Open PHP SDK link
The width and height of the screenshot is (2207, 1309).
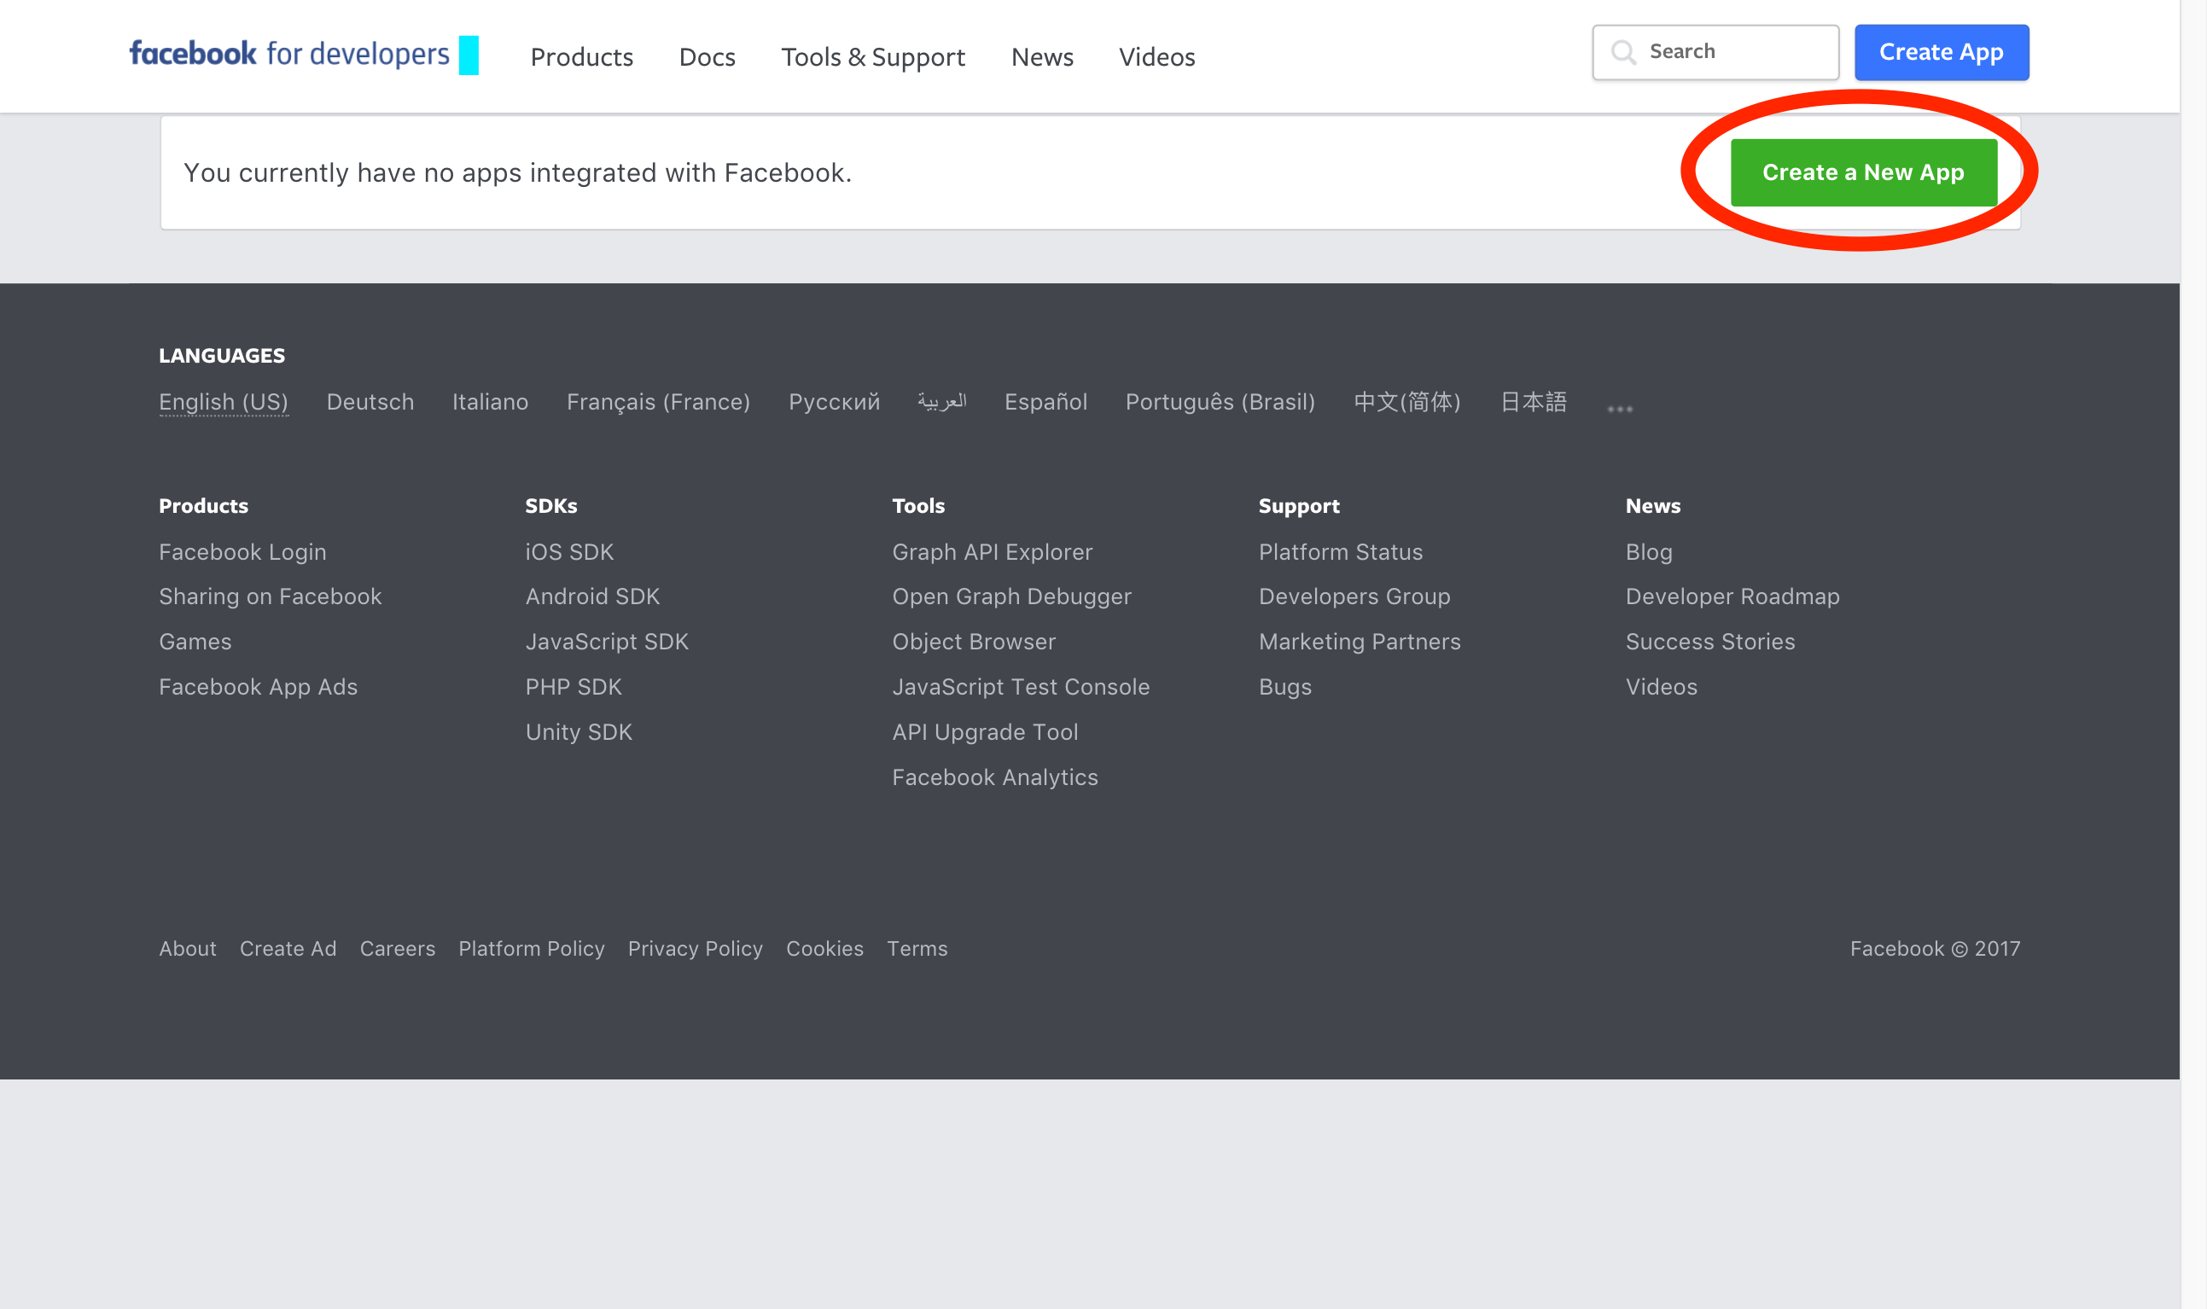(574, 687)
